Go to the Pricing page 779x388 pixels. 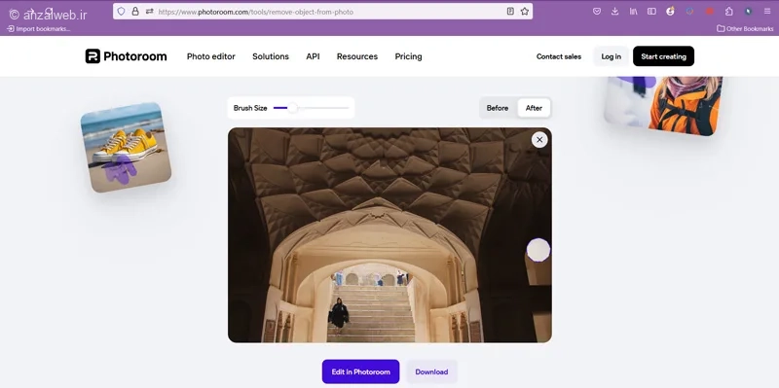pyautogui.click(x=408, y=56)
